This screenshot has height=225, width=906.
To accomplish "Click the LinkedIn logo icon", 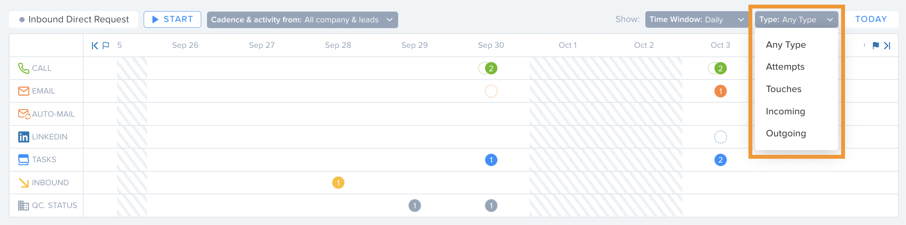I will 24,137.
